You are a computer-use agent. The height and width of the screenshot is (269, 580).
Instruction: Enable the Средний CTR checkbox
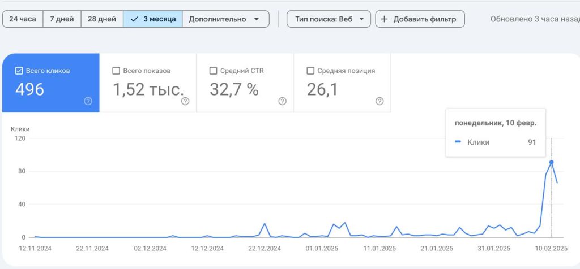click(x=213, y=71)
